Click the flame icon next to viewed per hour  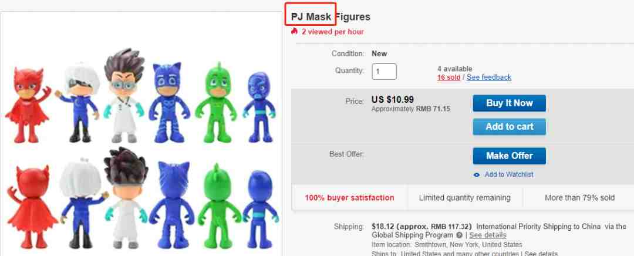294,31
